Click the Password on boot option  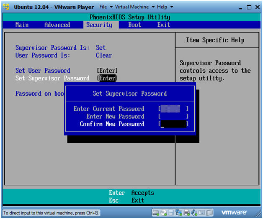tap(39, 94)
